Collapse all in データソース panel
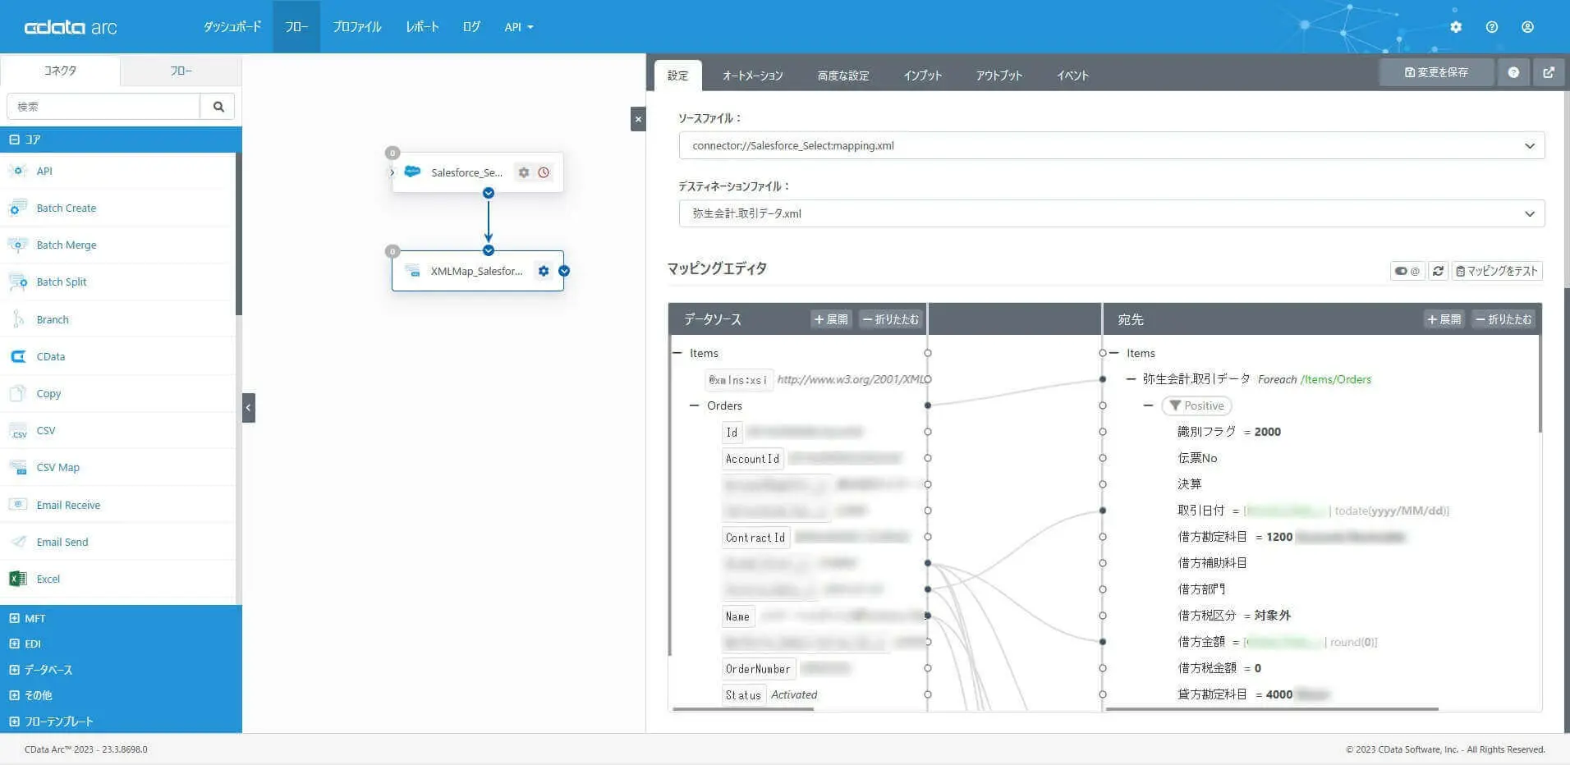1570x765 pixels. [891, 319]
